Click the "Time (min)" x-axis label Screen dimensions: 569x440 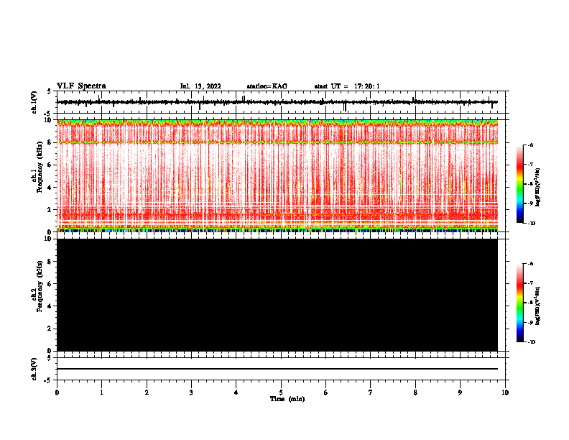[x=287, y=399]
